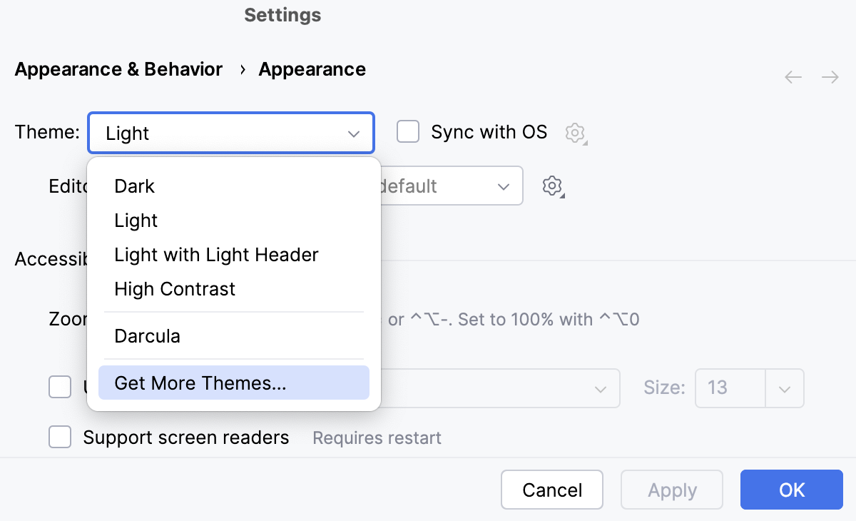Click the OK button

(x=792, y=490)
